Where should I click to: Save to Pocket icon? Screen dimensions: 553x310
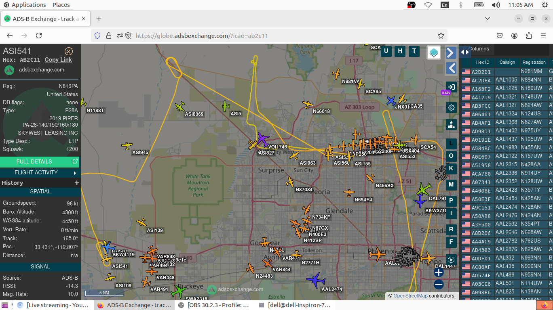point(500,36)
